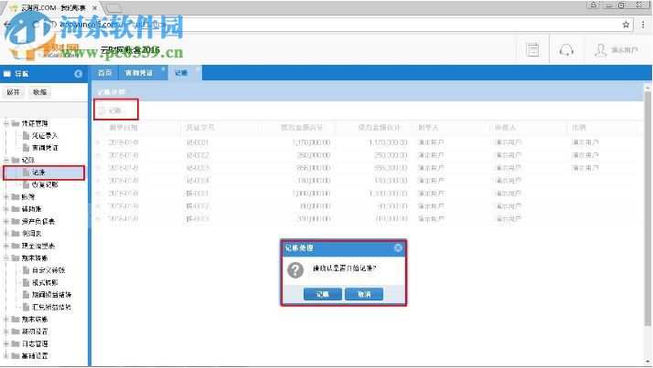
Task: Open 查询凭证 in the navigation tree
Action: coord(45,148)
